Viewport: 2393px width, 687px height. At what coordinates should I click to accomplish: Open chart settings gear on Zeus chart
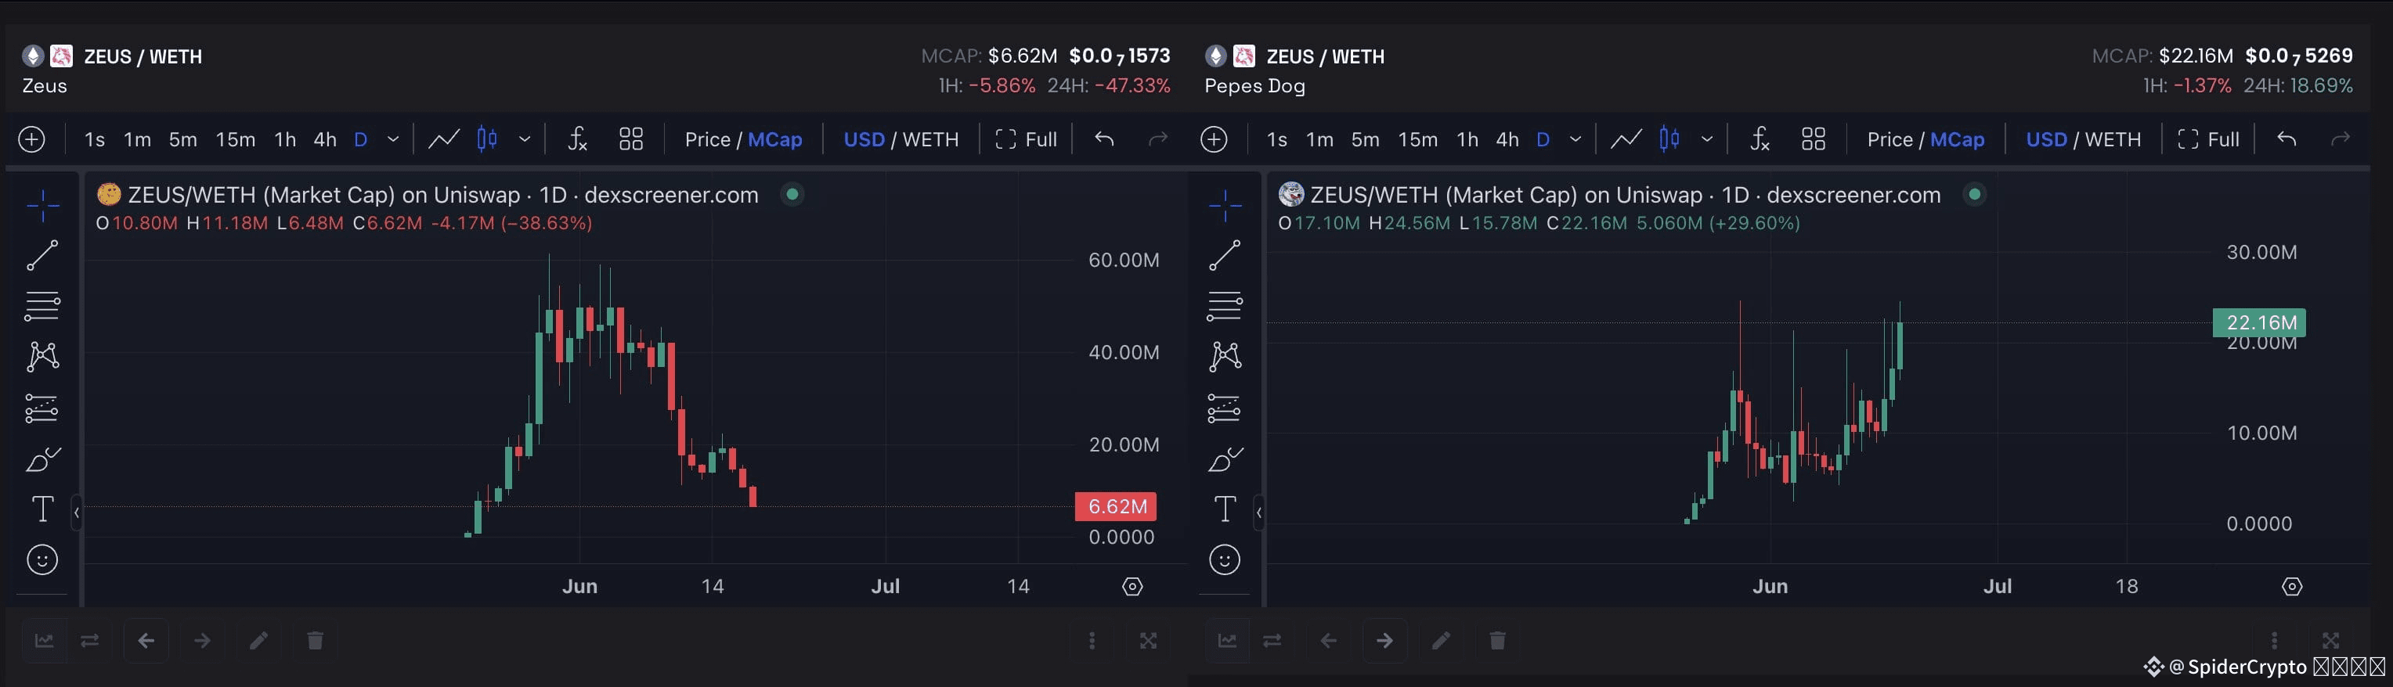(1132, 587)
